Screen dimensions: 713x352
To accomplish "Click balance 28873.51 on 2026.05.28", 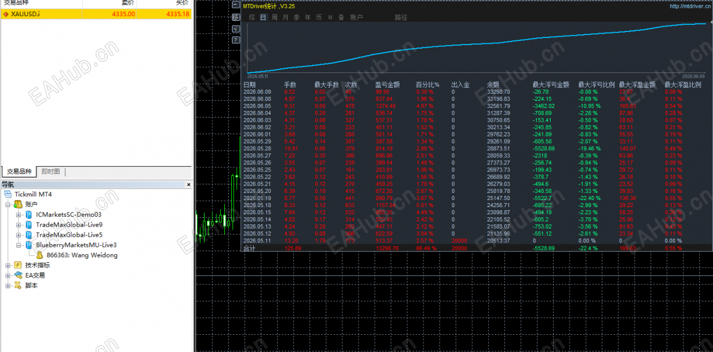I will pos(498,148).
